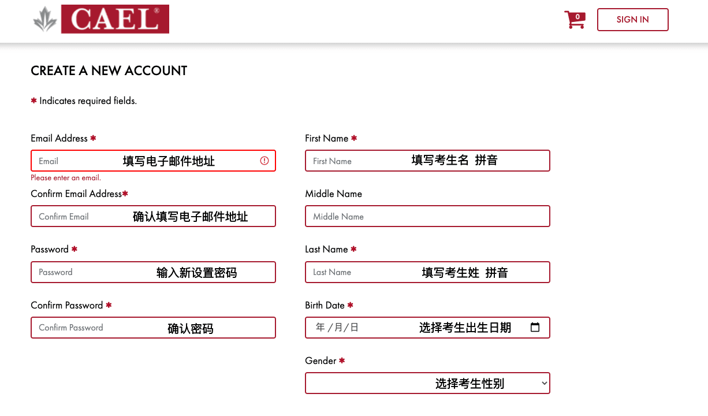Select the Middle Name input field
708x416 pixels.
point(427,216)
